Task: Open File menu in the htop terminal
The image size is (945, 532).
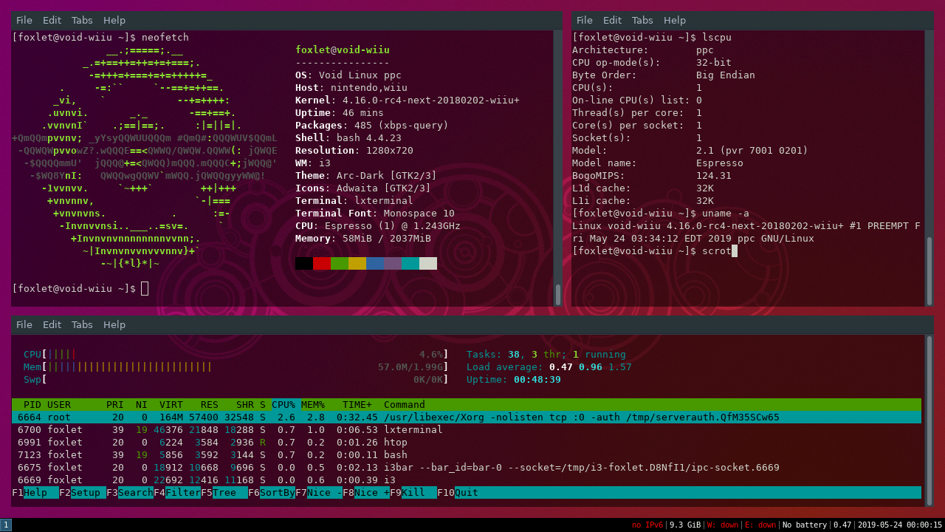Action: click(x=24, y=325)
